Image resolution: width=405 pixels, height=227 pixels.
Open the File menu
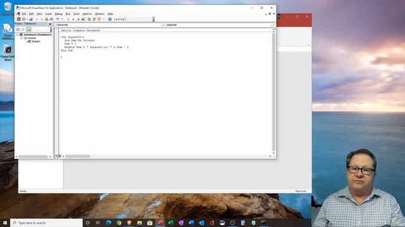[x=24, y=14]
